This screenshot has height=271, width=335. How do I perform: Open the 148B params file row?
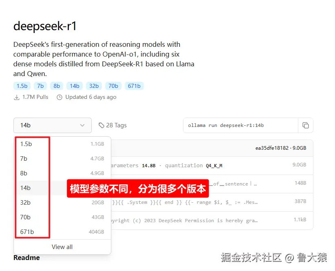coord(212,184)
